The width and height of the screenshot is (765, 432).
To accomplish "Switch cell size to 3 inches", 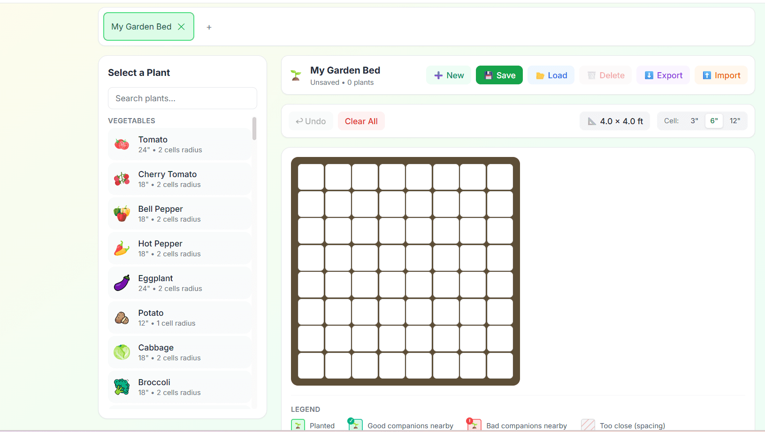I will coord(695,120).
